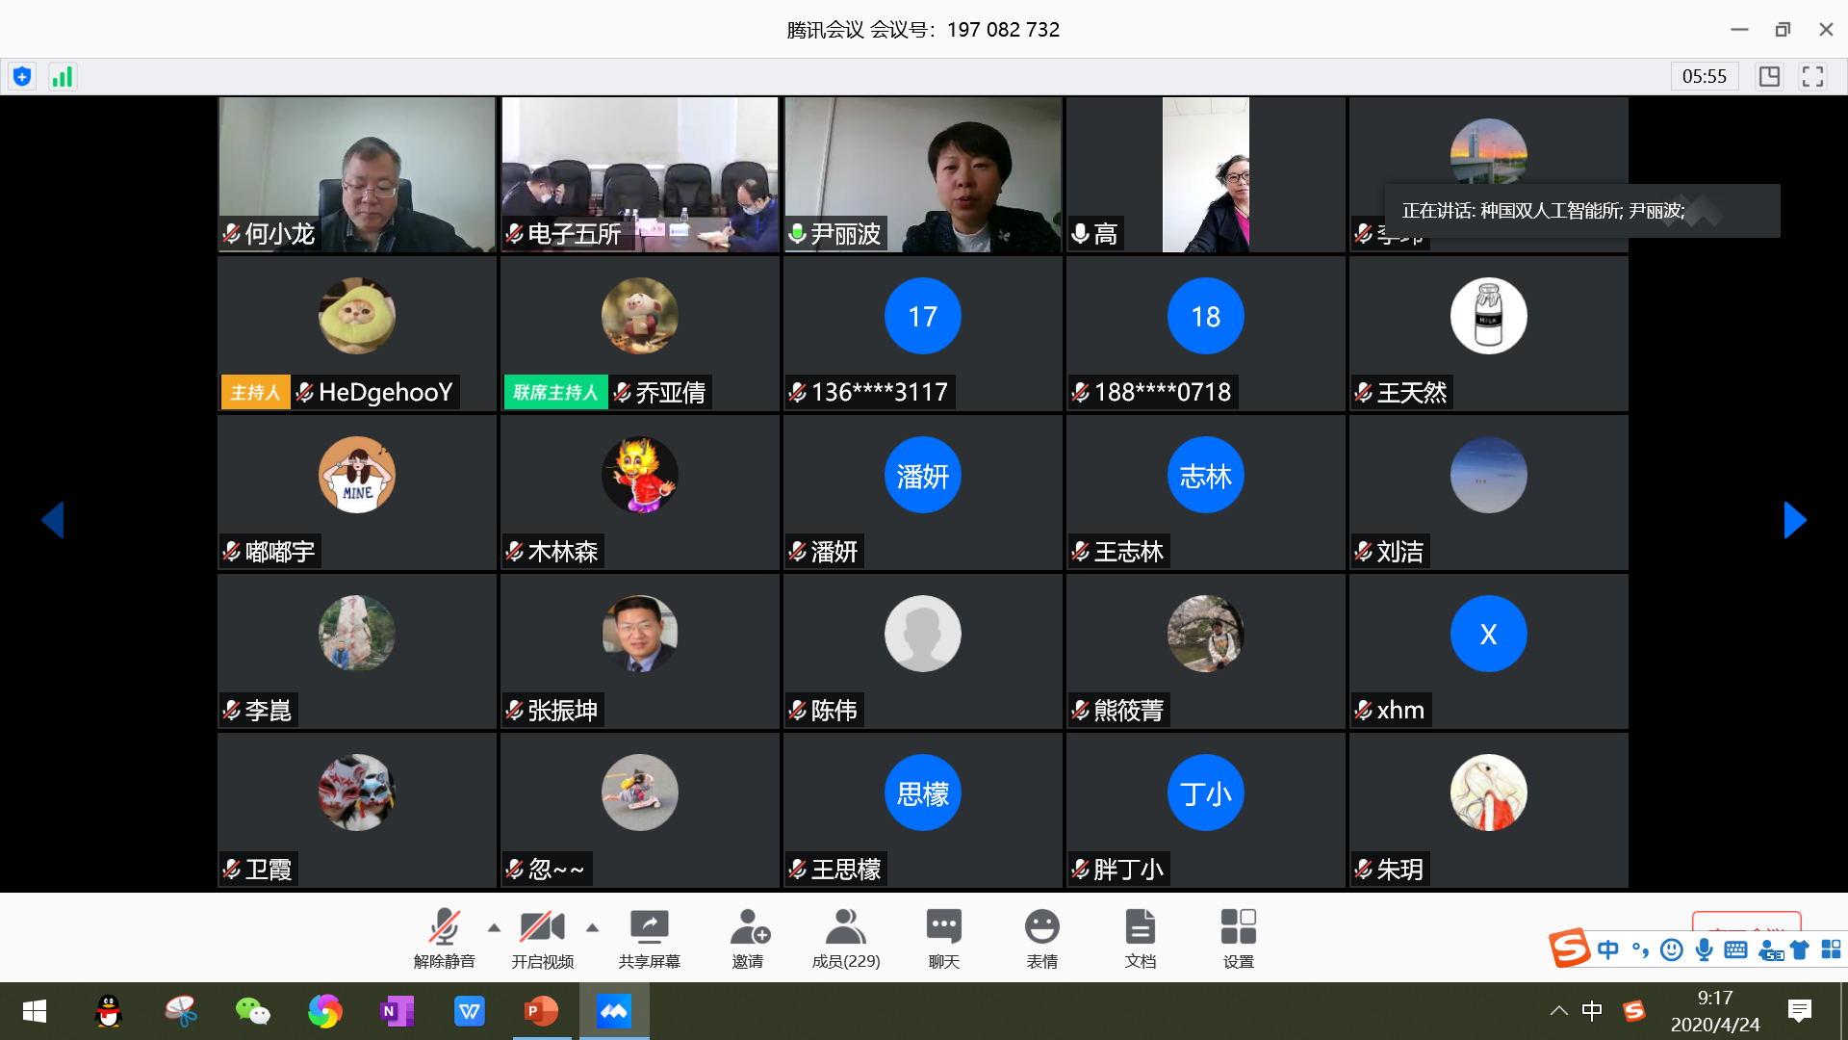Open network signal status icon

click(x=63, y=77)
